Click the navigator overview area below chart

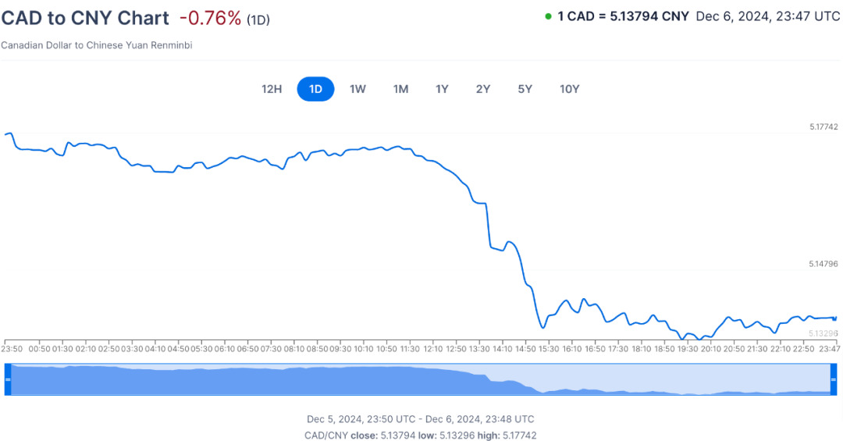coord(421,379)
